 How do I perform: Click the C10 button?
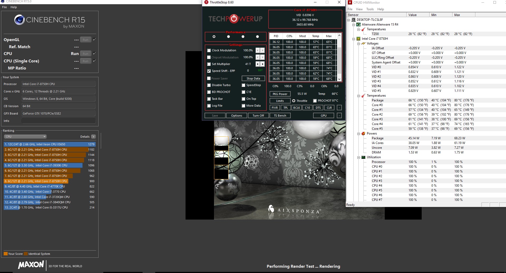tap(307, 108)
